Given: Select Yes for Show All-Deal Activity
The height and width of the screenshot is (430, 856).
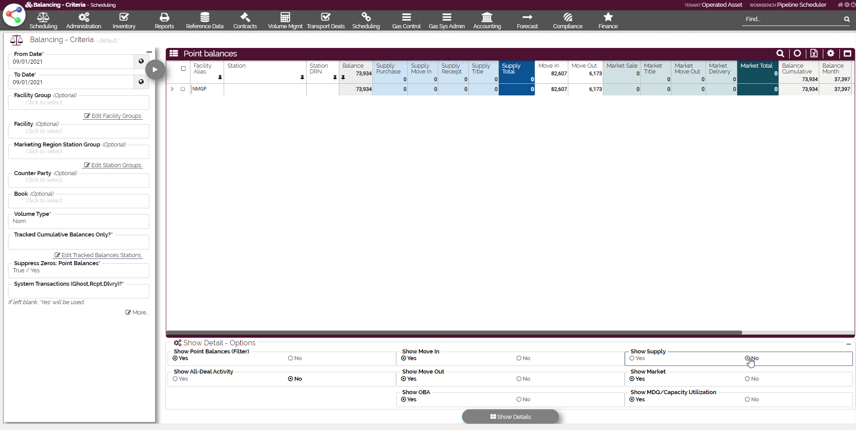Looking at the screenshot, I should pos(176,379).
